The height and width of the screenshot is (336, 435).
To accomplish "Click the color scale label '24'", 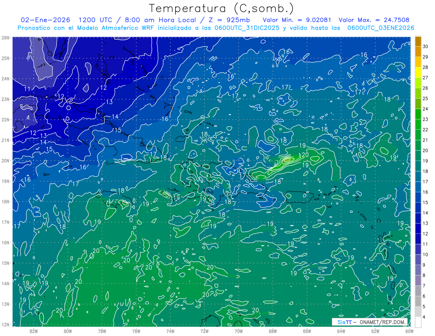I will coord(426,109).
